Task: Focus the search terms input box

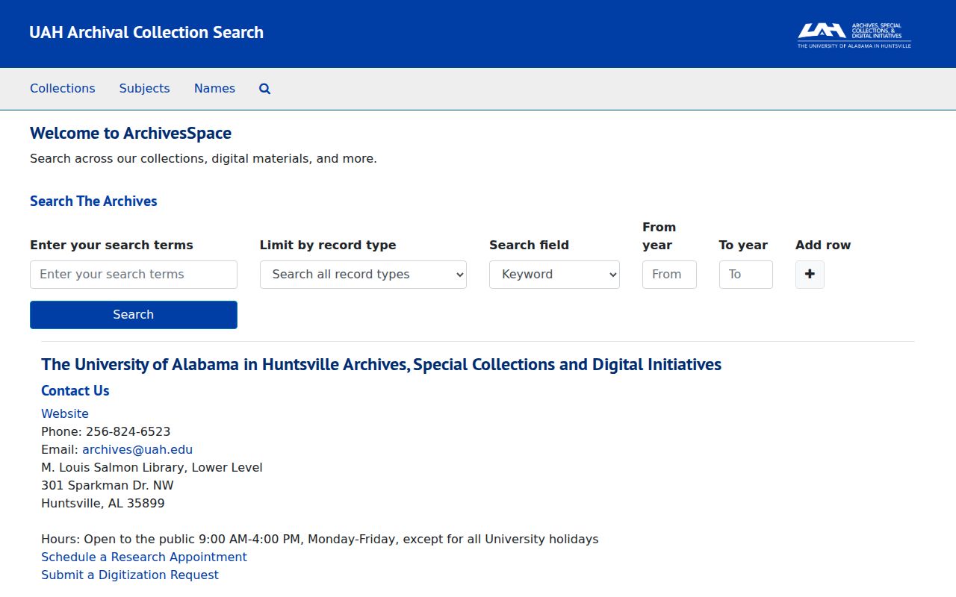Action: pyautogui.click(x=134, y=275)
